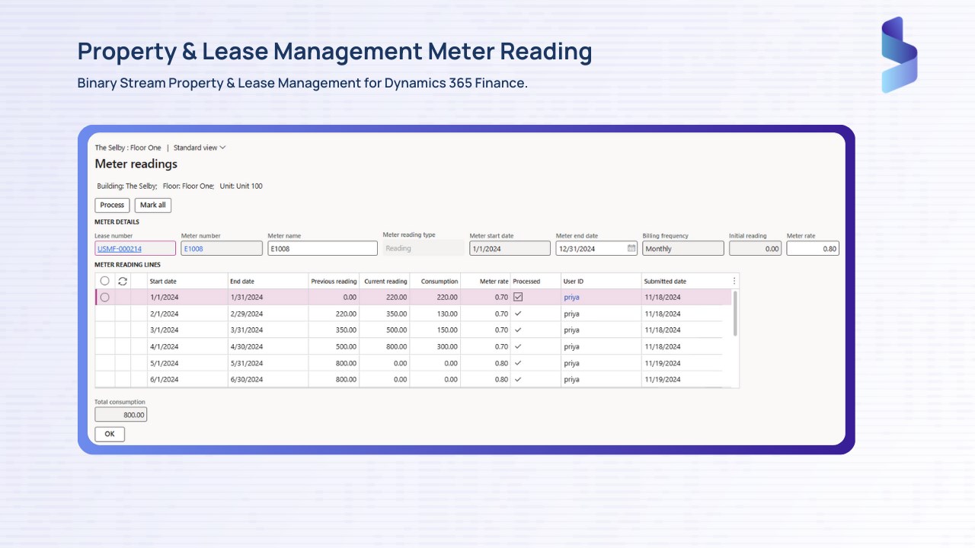Screen dimensions: 975x548
Task: Click the Current reading column header
Action: (x=385, y=281)
